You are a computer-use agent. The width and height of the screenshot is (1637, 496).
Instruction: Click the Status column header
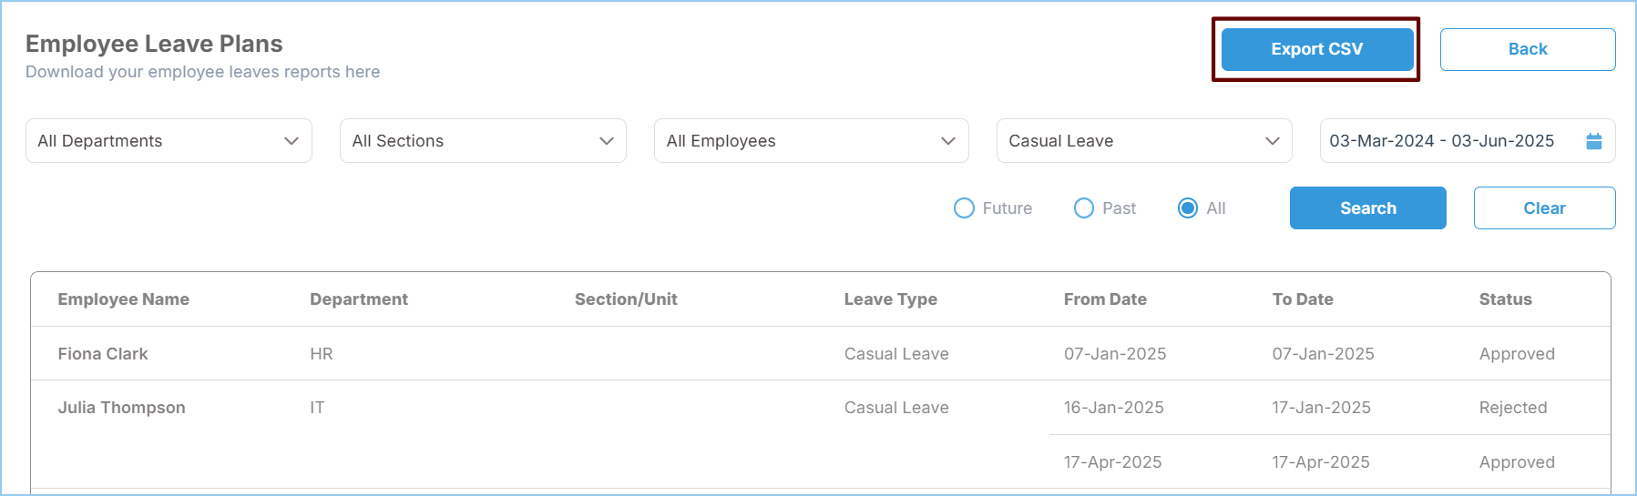1505,299
